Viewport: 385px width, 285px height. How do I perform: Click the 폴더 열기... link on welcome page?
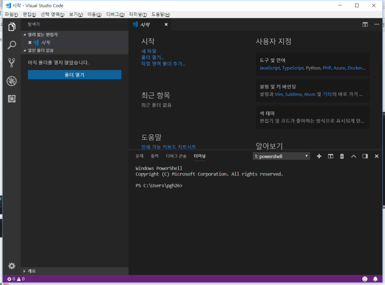[x=152, y=57]
